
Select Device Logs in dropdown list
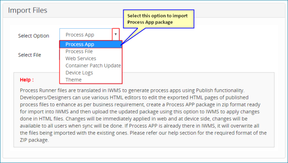[x=91, y=73]
